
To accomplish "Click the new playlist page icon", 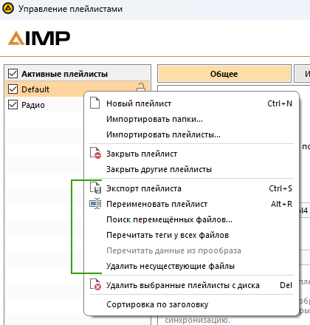I will (94, 103).
